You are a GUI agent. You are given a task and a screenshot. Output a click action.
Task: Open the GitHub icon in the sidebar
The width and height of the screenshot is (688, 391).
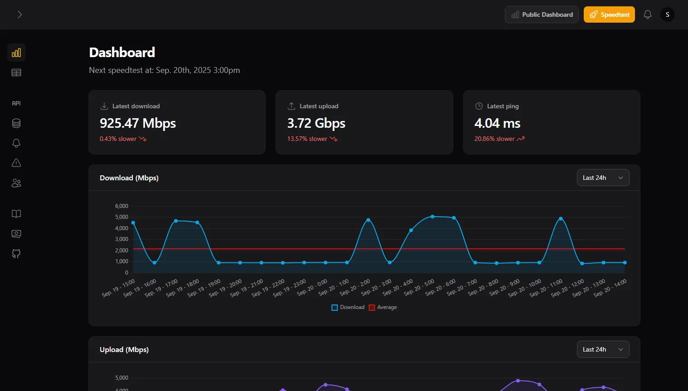pos(16,254)
